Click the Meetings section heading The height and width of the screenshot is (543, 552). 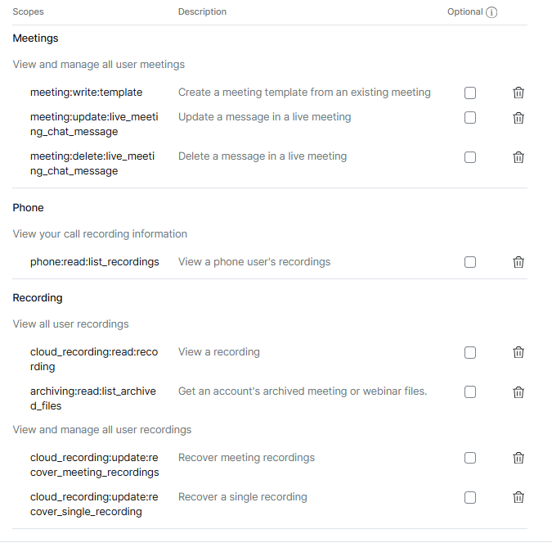pos(35,38)
